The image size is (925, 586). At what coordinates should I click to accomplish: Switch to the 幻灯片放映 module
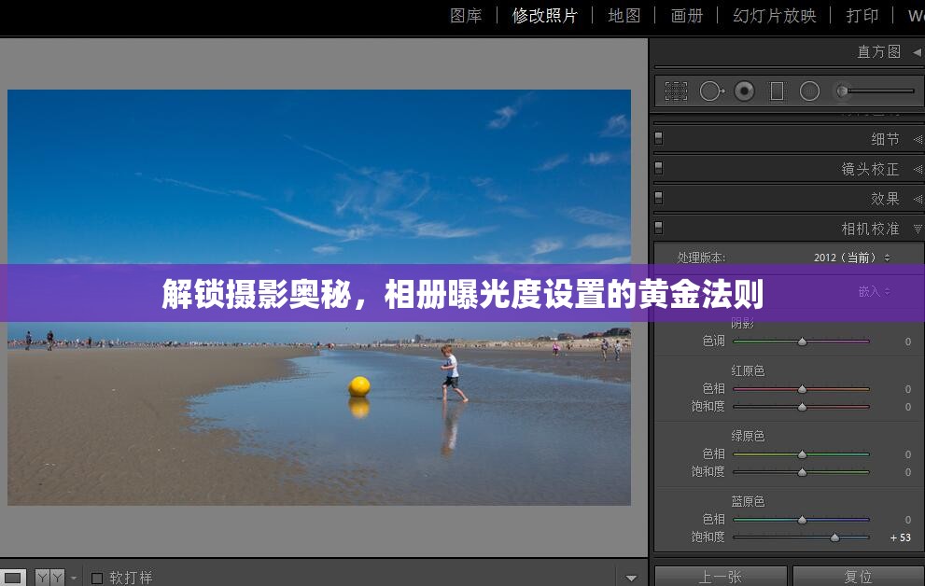tap(774, 15)
